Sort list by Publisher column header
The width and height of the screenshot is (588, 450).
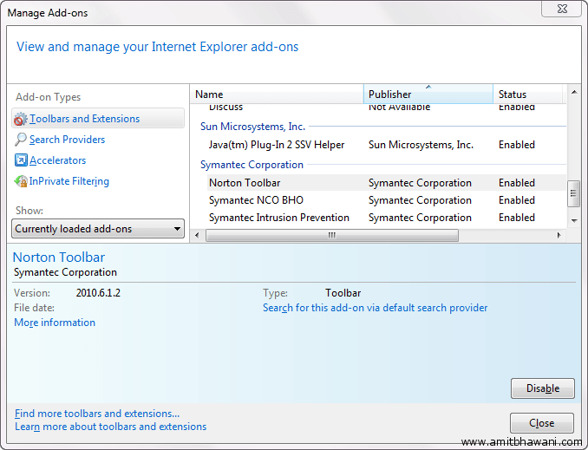[428, 95]
